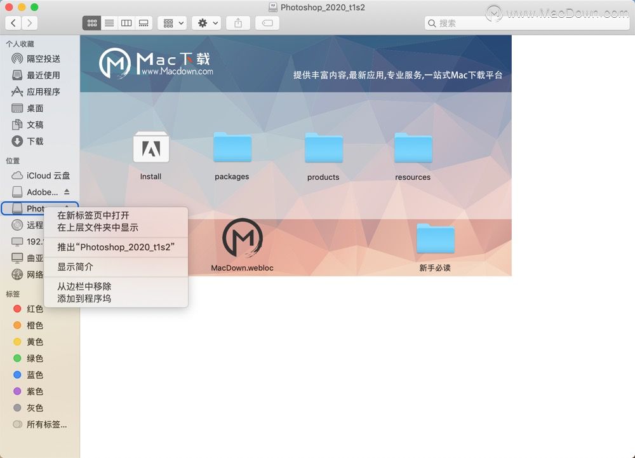This screenshot has width=635, height=458.
Task: Choose 在新标签页中打开 from context menu
Action: pos(116,215)
